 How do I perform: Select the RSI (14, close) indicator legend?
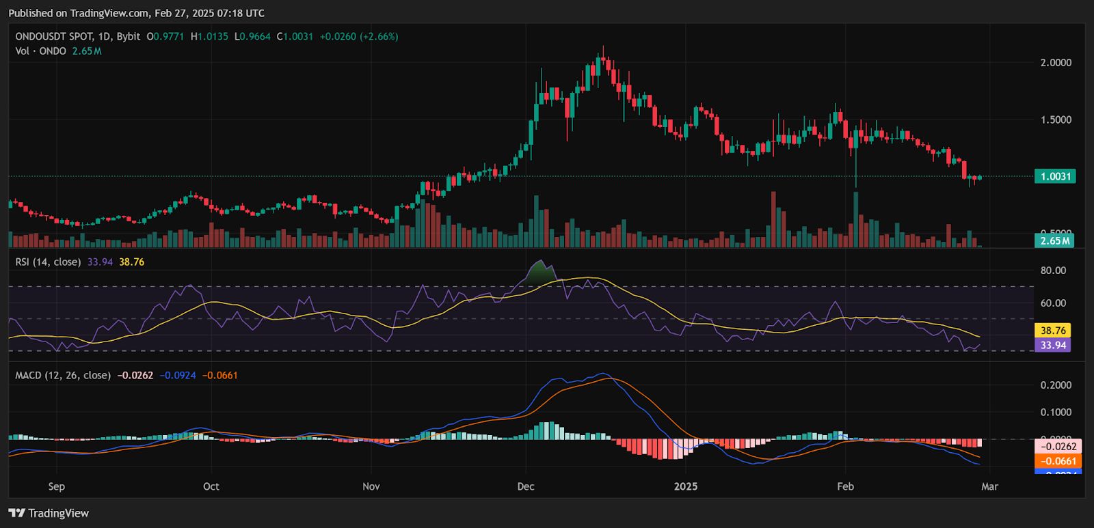(x=48, y=262)
